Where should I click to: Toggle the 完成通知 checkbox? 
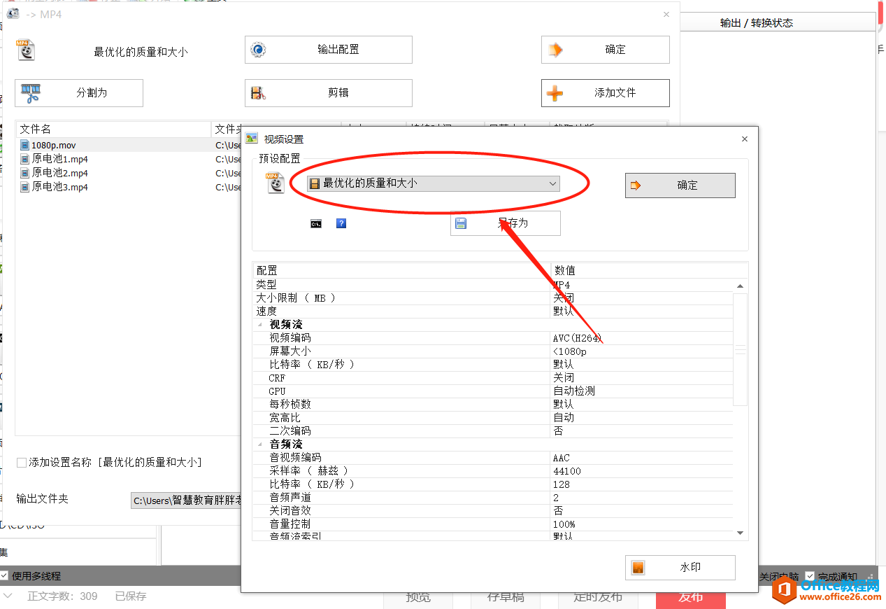pos(810,576)
